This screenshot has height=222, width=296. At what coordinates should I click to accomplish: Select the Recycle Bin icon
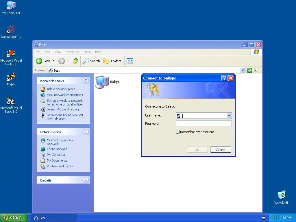pos(282,197)
